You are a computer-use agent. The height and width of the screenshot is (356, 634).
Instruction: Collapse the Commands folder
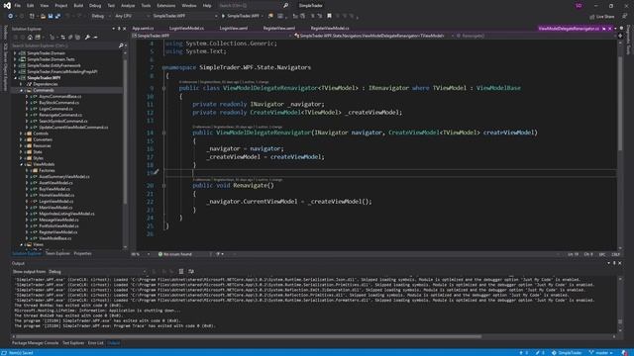click(21, 90)
